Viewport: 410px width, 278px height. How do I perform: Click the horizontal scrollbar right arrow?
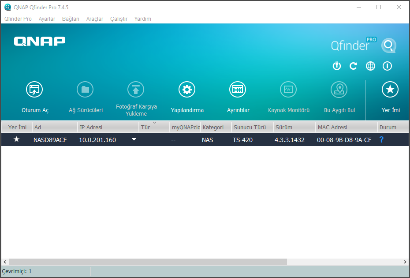pyautogui.click(x=405, y=262)
